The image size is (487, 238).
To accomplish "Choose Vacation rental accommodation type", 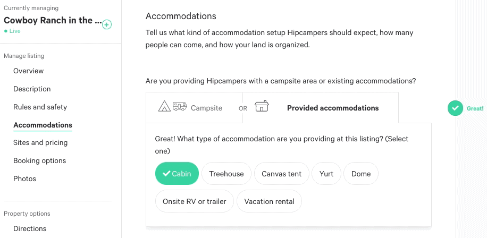I will (269, 201).
